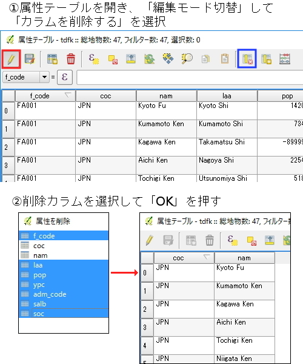
Task: Click greyed add feature icon, lower table
Action: tap(191, 240)
